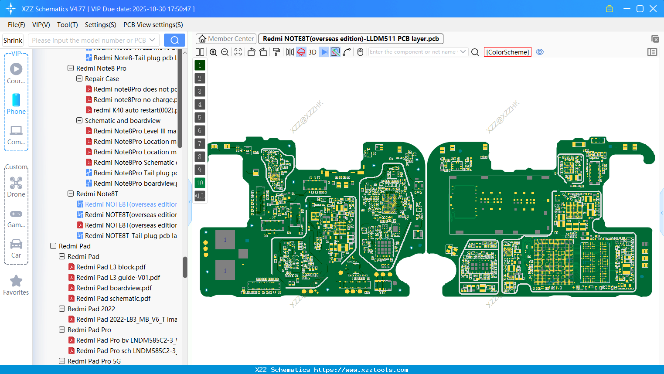Click the Shrink button
Image resolution: width=664 pixels, height=374 pixels.
[x=13, y=40]
